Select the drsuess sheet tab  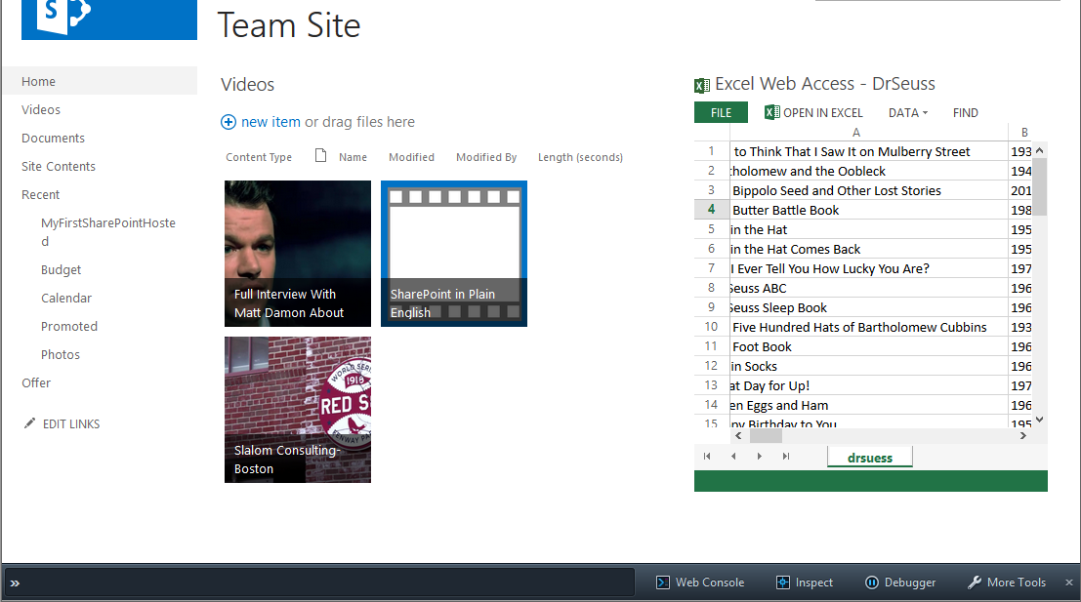[x=869, y=457]
